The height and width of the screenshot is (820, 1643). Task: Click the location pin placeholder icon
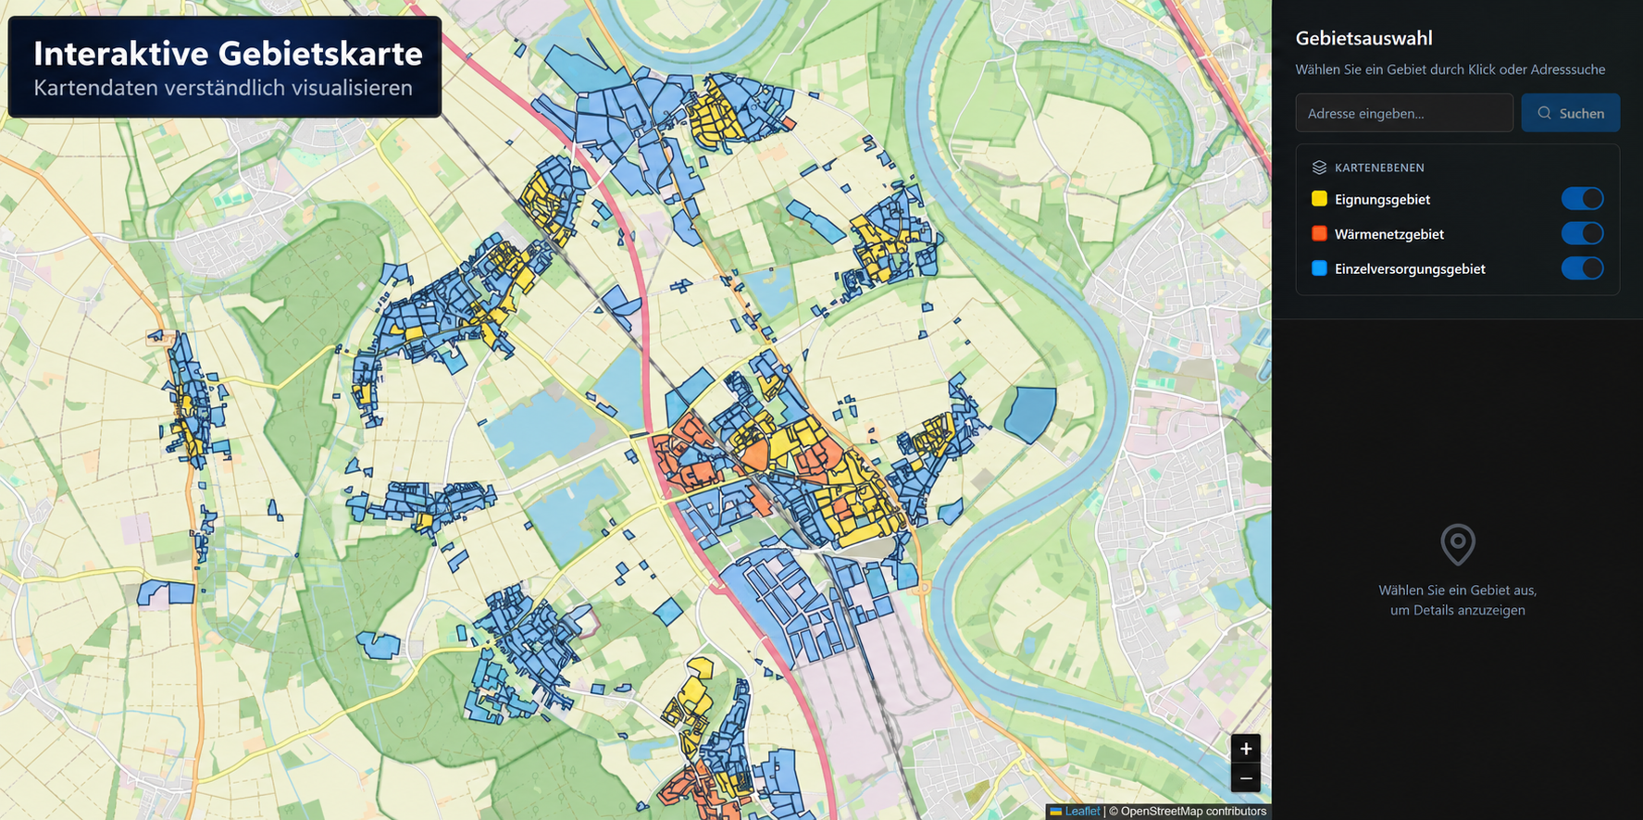[x=1458, y=544]
